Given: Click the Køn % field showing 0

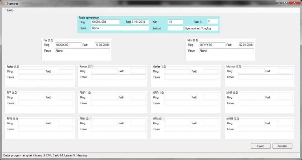Looking at the screenshot, I should [213, 22].
